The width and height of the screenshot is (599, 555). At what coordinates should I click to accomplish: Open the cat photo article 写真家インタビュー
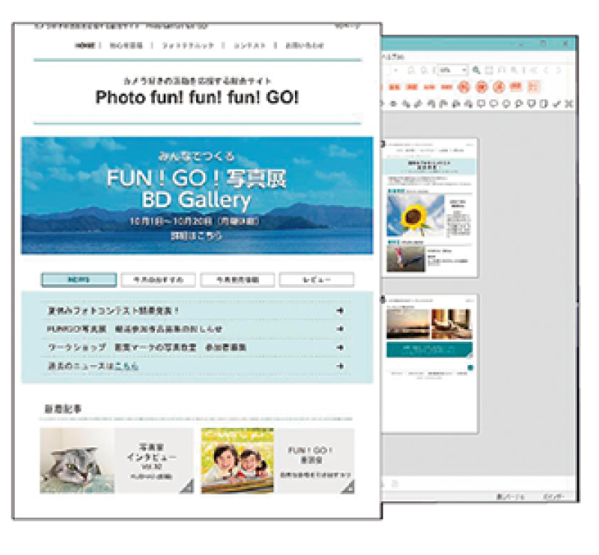click(116, 460)
